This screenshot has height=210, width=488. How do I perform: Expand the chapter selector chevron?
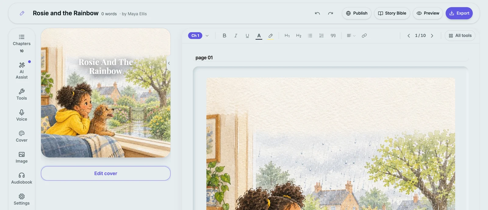pyautogui.click(x=207, y=36)
